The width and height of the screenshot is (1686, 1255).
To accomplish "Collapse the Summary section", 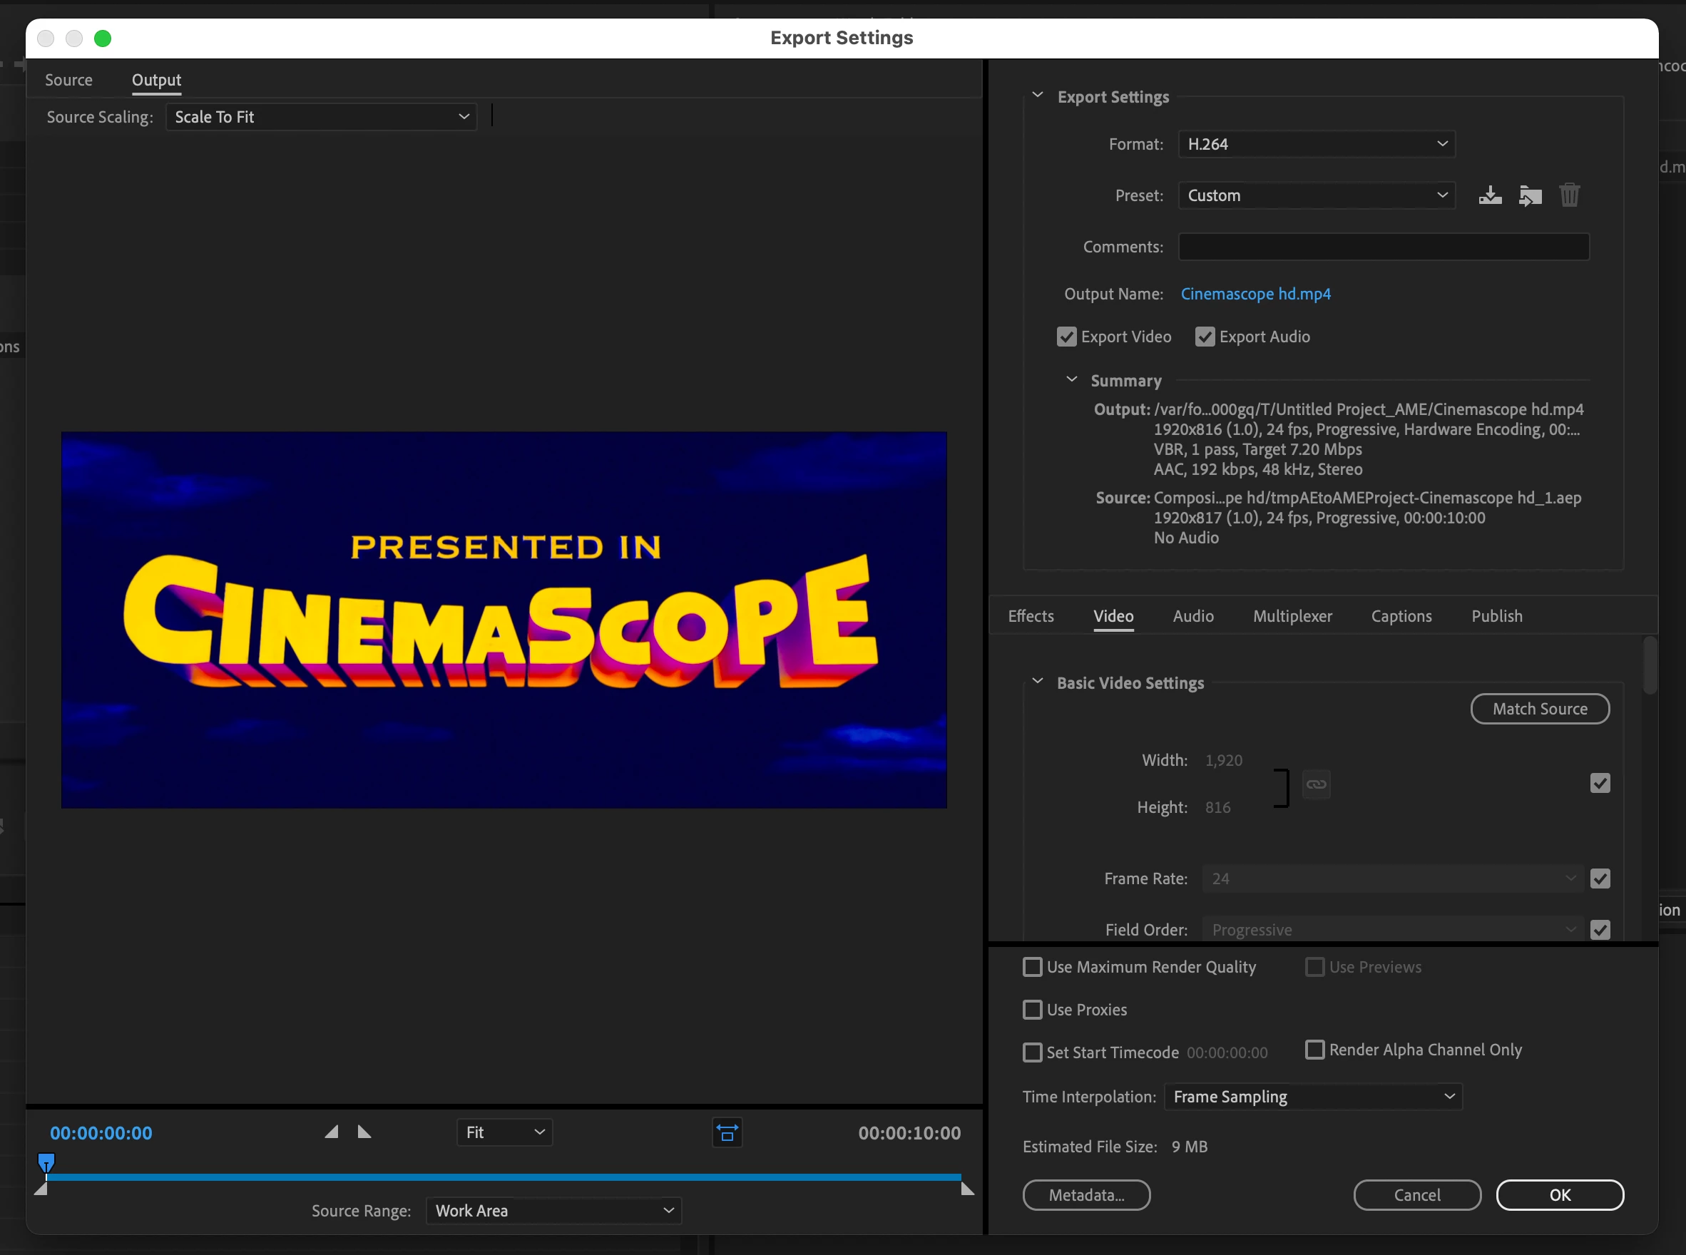I will [x=1071, y=380].
